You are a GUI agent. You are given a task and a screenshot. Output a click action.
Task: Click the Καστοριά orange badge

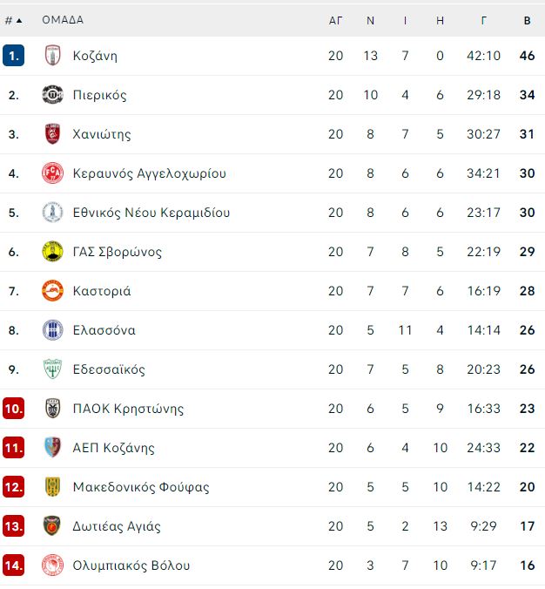[52, 291]
